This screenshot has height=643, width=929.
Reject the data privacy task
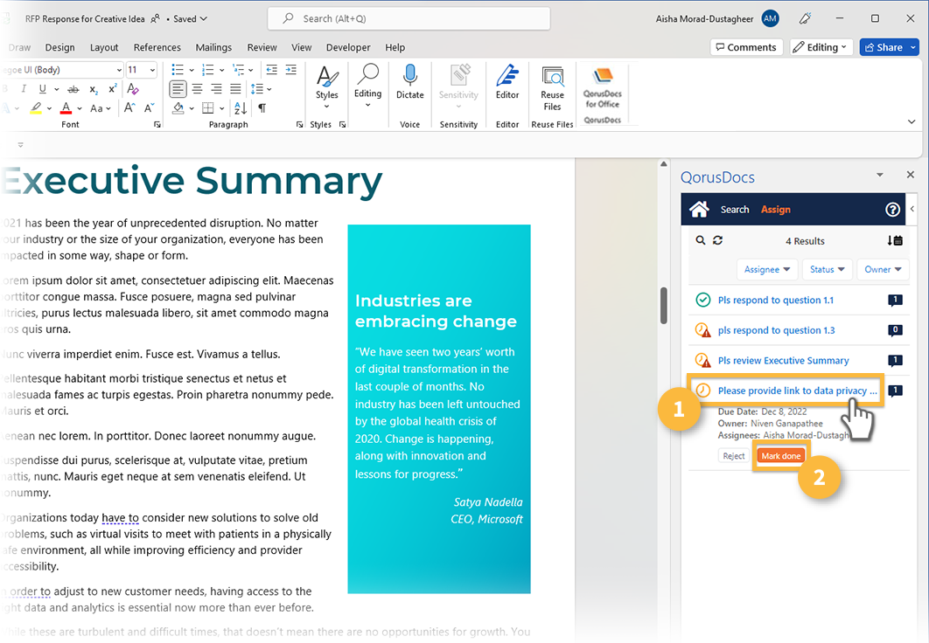(x=733, y=455)
